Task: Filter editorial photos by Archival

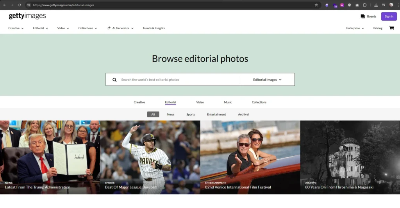Action: click(x=243, y=114)
